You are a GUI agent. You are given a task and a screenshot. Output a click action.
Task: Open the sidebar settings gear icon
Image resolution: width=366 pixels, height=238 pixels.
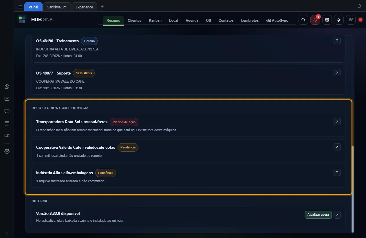coord(7,151)
